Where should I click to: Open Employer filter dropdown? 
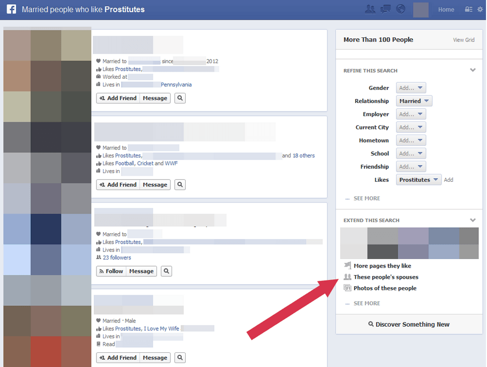pyautogui.click(x=411, y=114)
